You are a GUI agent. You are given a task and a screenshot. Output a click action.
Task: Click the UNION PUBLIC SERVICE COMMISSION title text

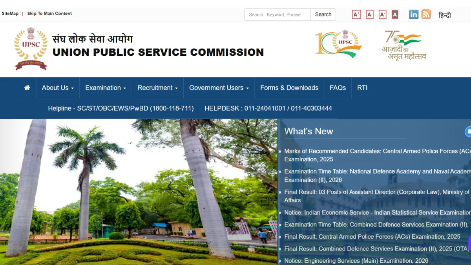tap(158, 52)
